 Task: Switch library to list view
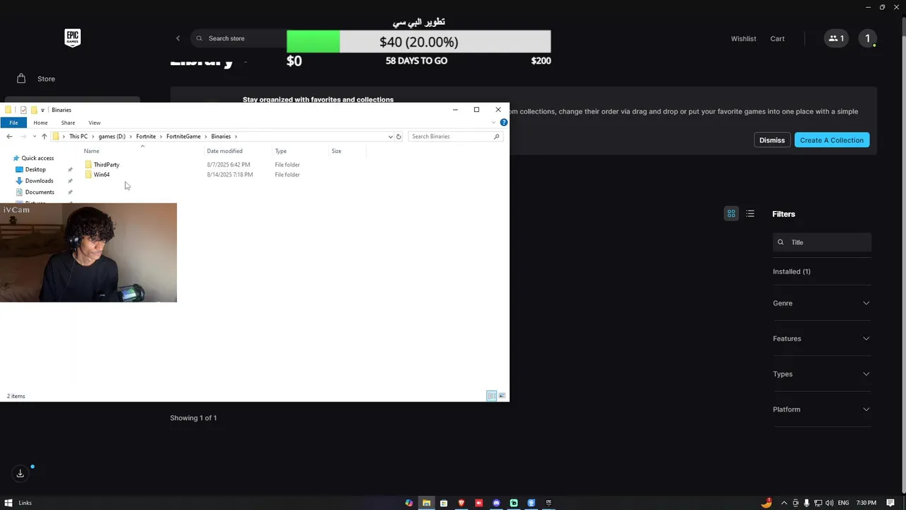[x=750, y=213]
